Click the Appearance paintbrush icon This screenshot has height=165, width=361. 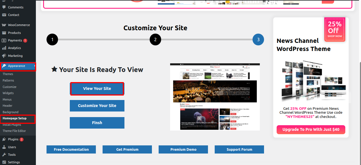click(4, 66)
